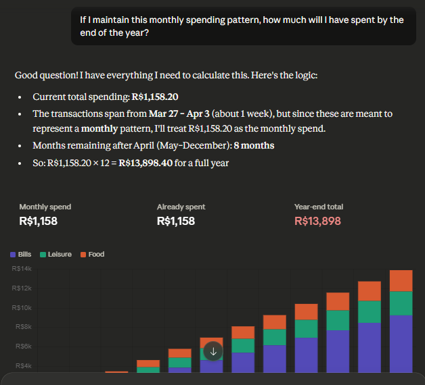
Task: Click the R$14k y-axis label
Action: (x=22, y=269)
